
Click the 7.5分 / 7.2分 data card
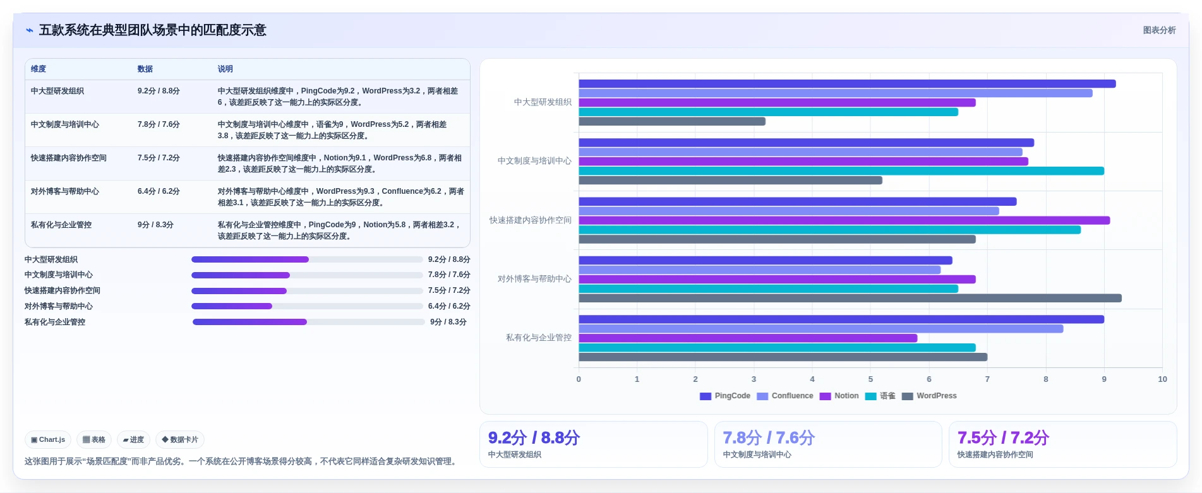1062,444
